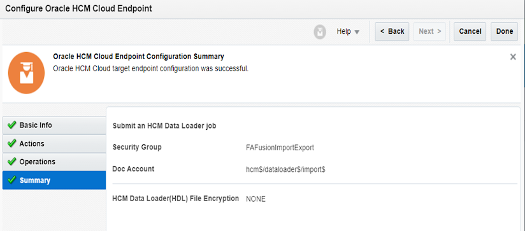Go to the Basic Info tab
Image resolution: width=525 pixels, height=231 pixels.
pos(54,125)
